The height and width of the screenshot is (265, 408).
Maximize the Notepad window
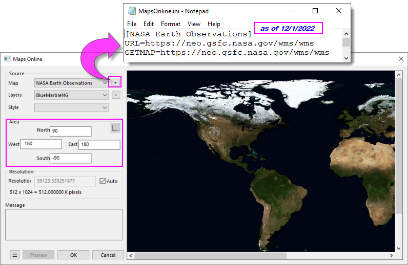315,11
